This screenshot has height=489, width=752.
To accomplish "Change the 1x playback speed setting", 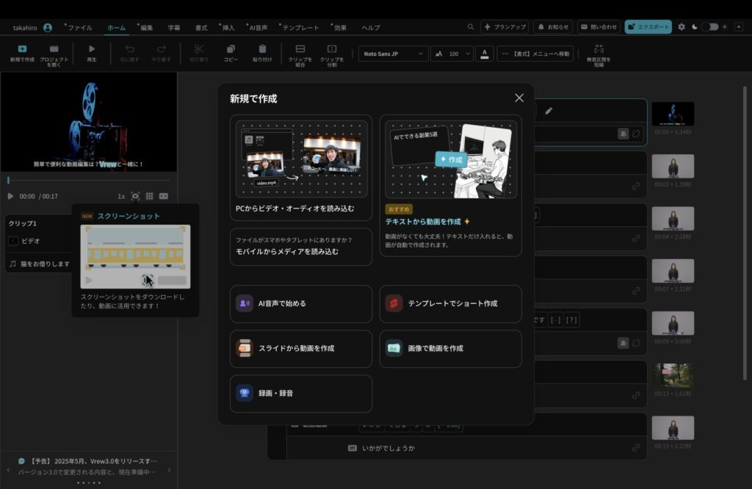I will (121, 196).
